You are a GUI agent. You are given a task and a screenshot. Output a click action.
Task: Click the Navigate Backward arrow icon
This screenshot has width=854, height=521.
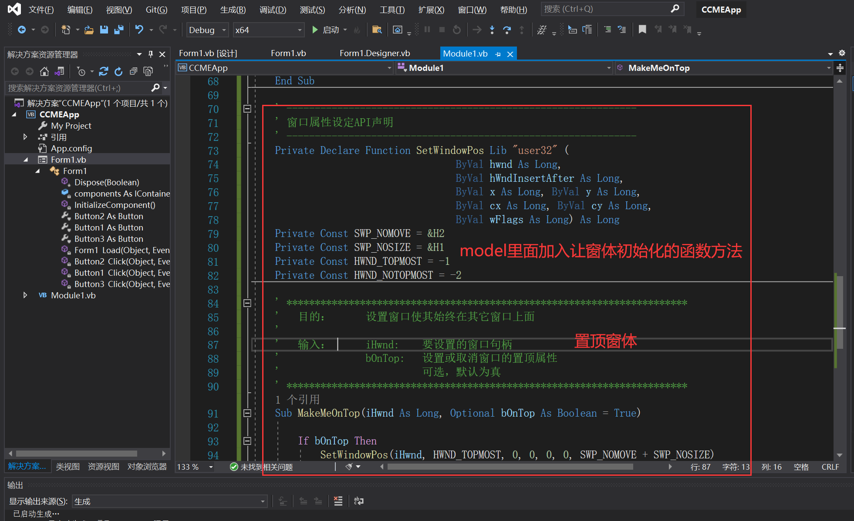click(21, 30)
